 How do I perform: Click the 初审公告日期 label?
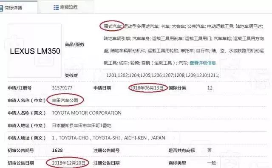(21, 163)
